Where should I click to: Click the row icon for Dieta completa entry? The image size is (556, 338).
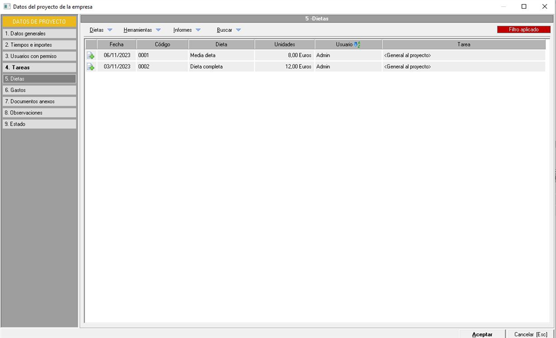pyautogui.click(x=90, y=67)
